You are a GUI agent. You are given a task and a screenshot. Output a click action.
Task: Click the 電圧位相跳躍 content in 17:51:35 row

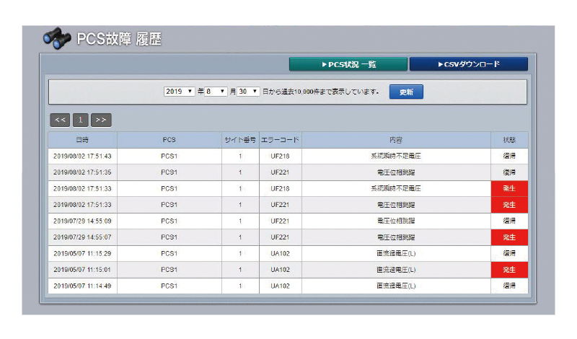point(396,172)
